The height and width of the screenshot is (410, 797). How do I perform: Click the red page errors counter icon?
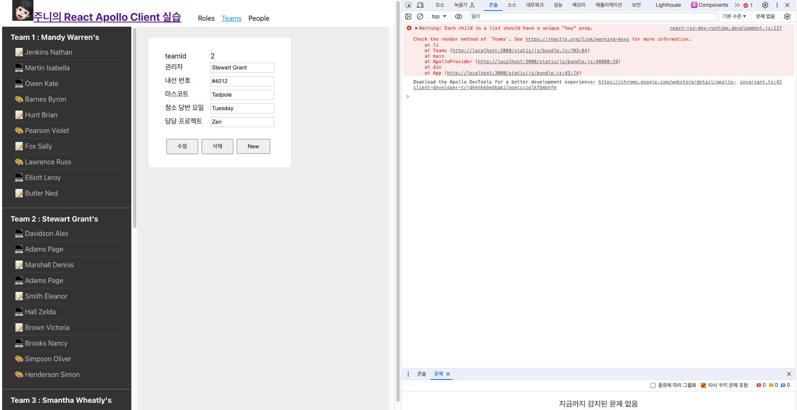point(759,385)
